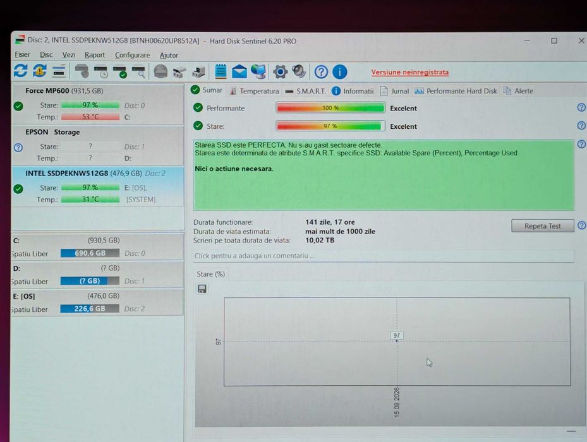This screenshot has width=587, height=442.
Task: Open settings via the gear icon
Action: 280,71
